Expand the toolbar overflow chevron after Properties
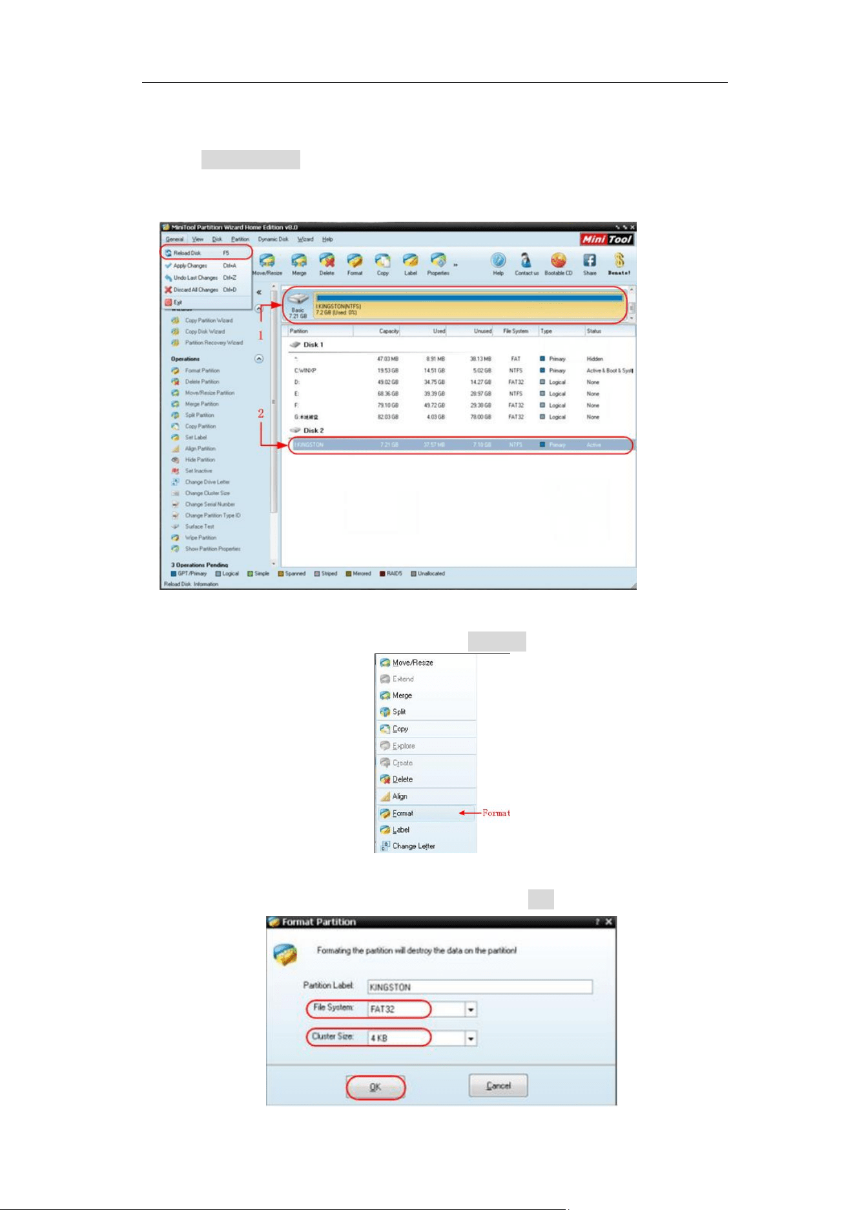This screenshot has height=1210, width=855. (456, 264)
